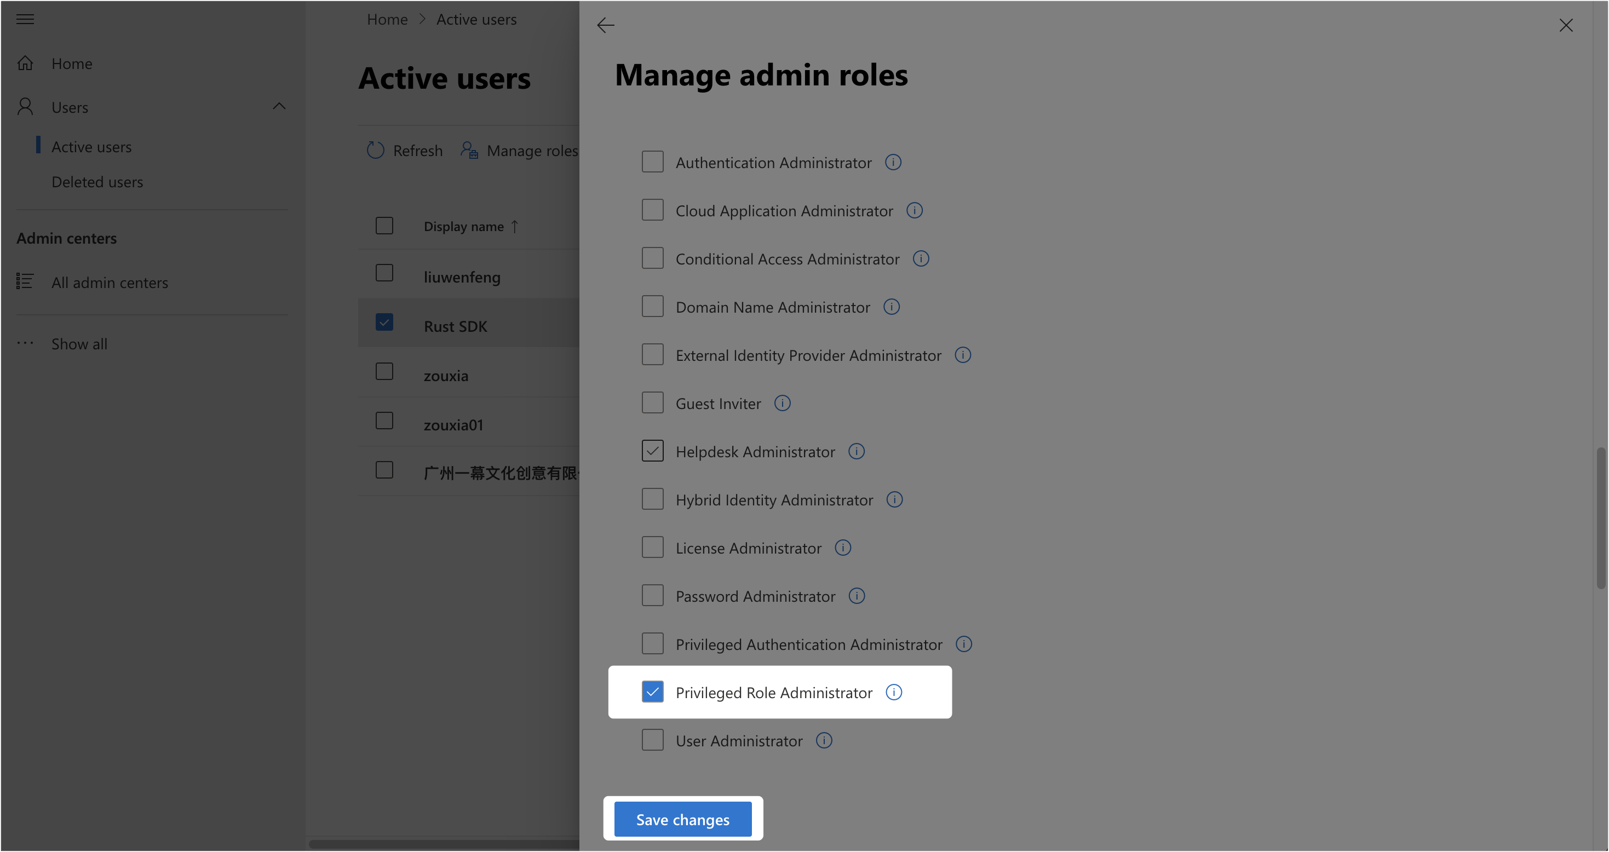Click the Home icon in sidebar
Viewport: 1609px width, 852px height.
pyautogui.click(x=26, y=62)
